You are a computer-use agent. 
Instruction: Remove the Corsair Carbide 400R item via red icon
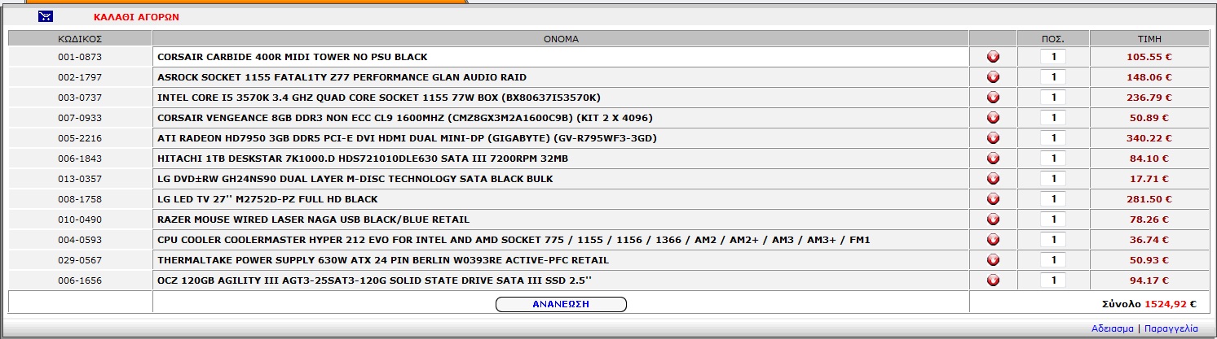(993, 57)
